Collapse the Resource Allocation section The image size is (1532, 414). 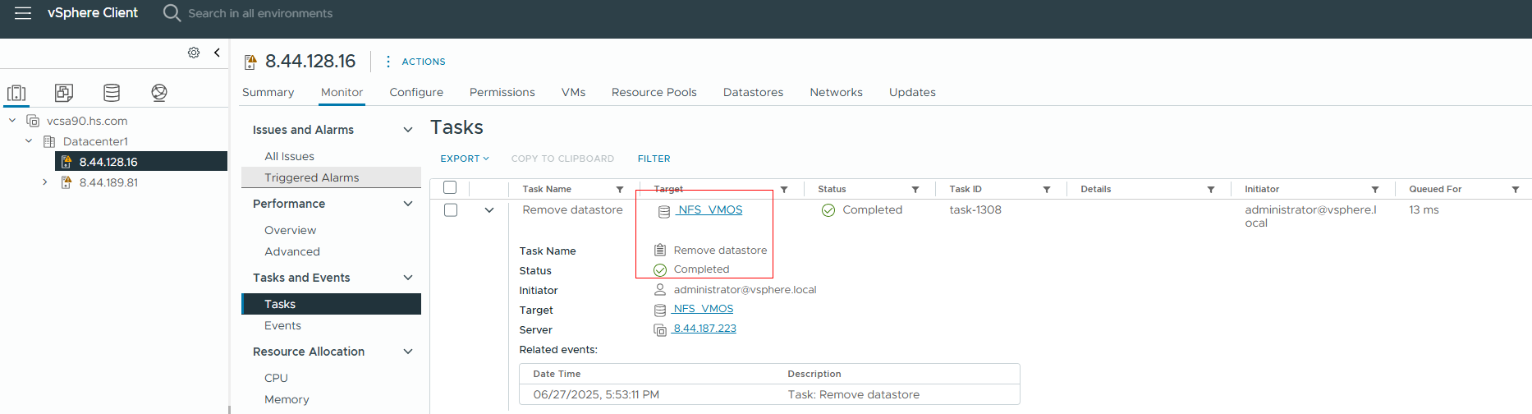(408, 352)
